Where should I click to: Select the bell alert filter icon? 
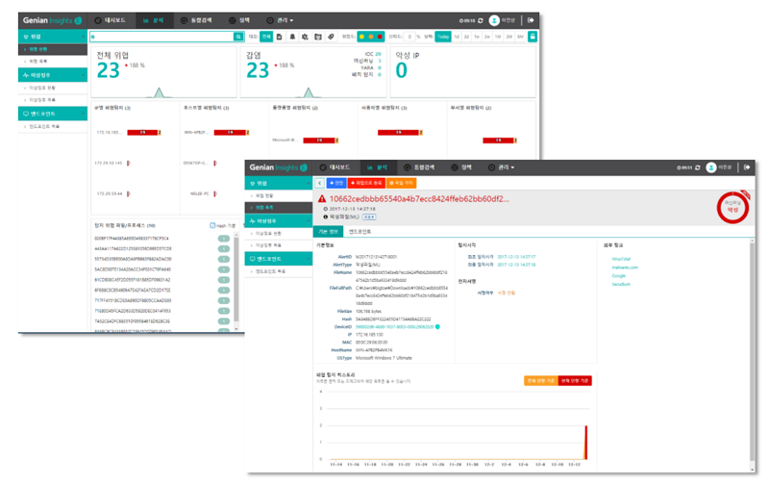pyautogui.click(x=292, y=37)
